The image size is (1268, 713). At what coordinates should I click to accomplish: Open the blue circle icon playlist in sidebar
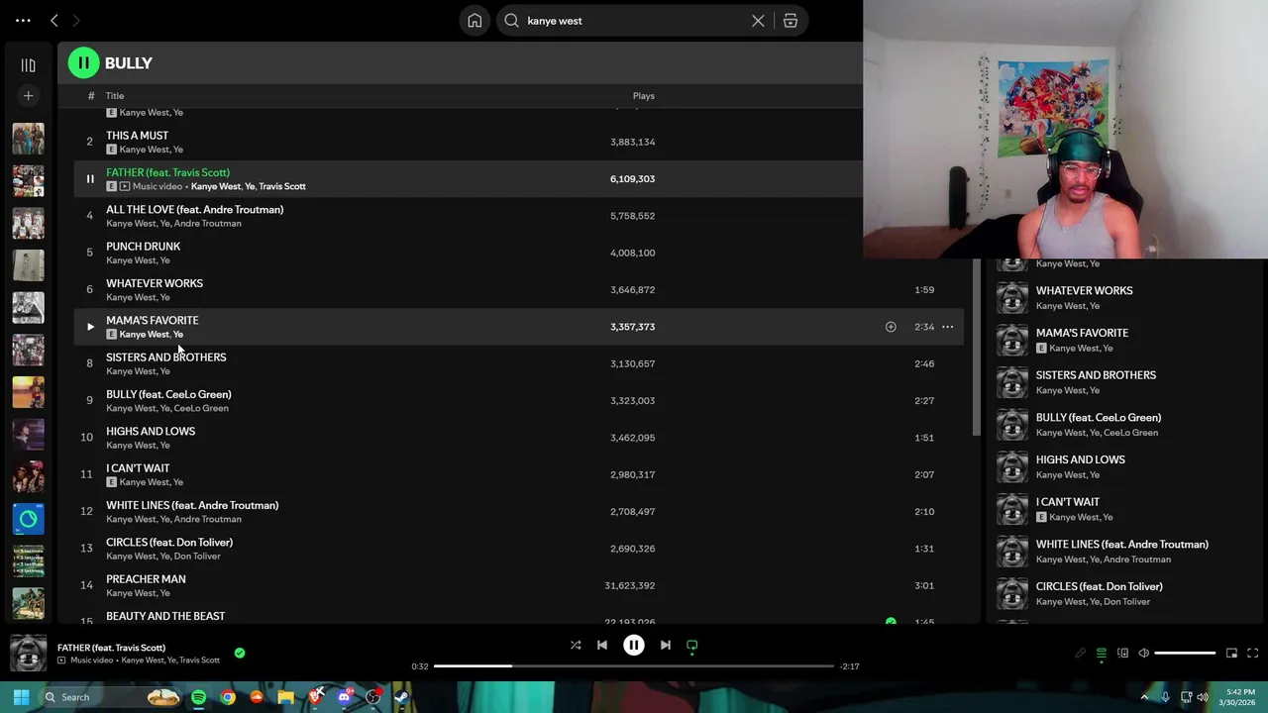coord(28,519)
